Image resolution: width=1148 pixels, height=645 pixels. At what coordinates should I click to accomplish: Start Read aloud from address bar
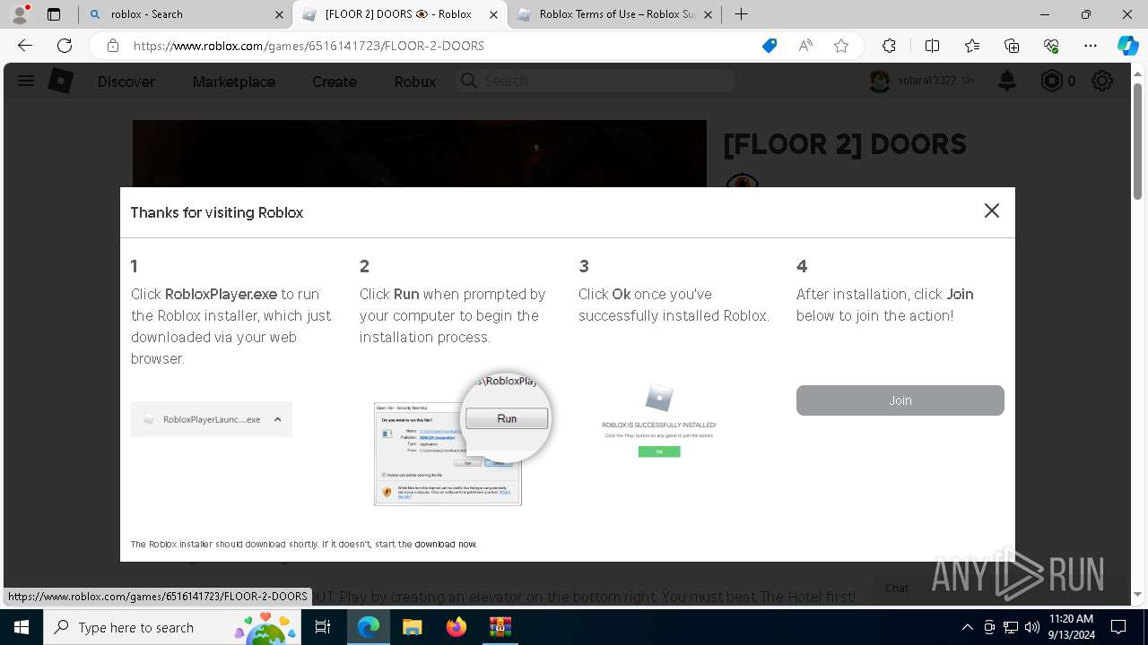(x=805, y=46)
